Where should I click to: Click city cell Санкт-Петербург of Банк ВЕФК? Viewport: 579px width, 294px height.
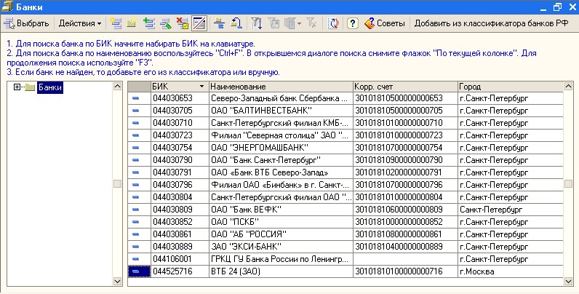(511, 210)
